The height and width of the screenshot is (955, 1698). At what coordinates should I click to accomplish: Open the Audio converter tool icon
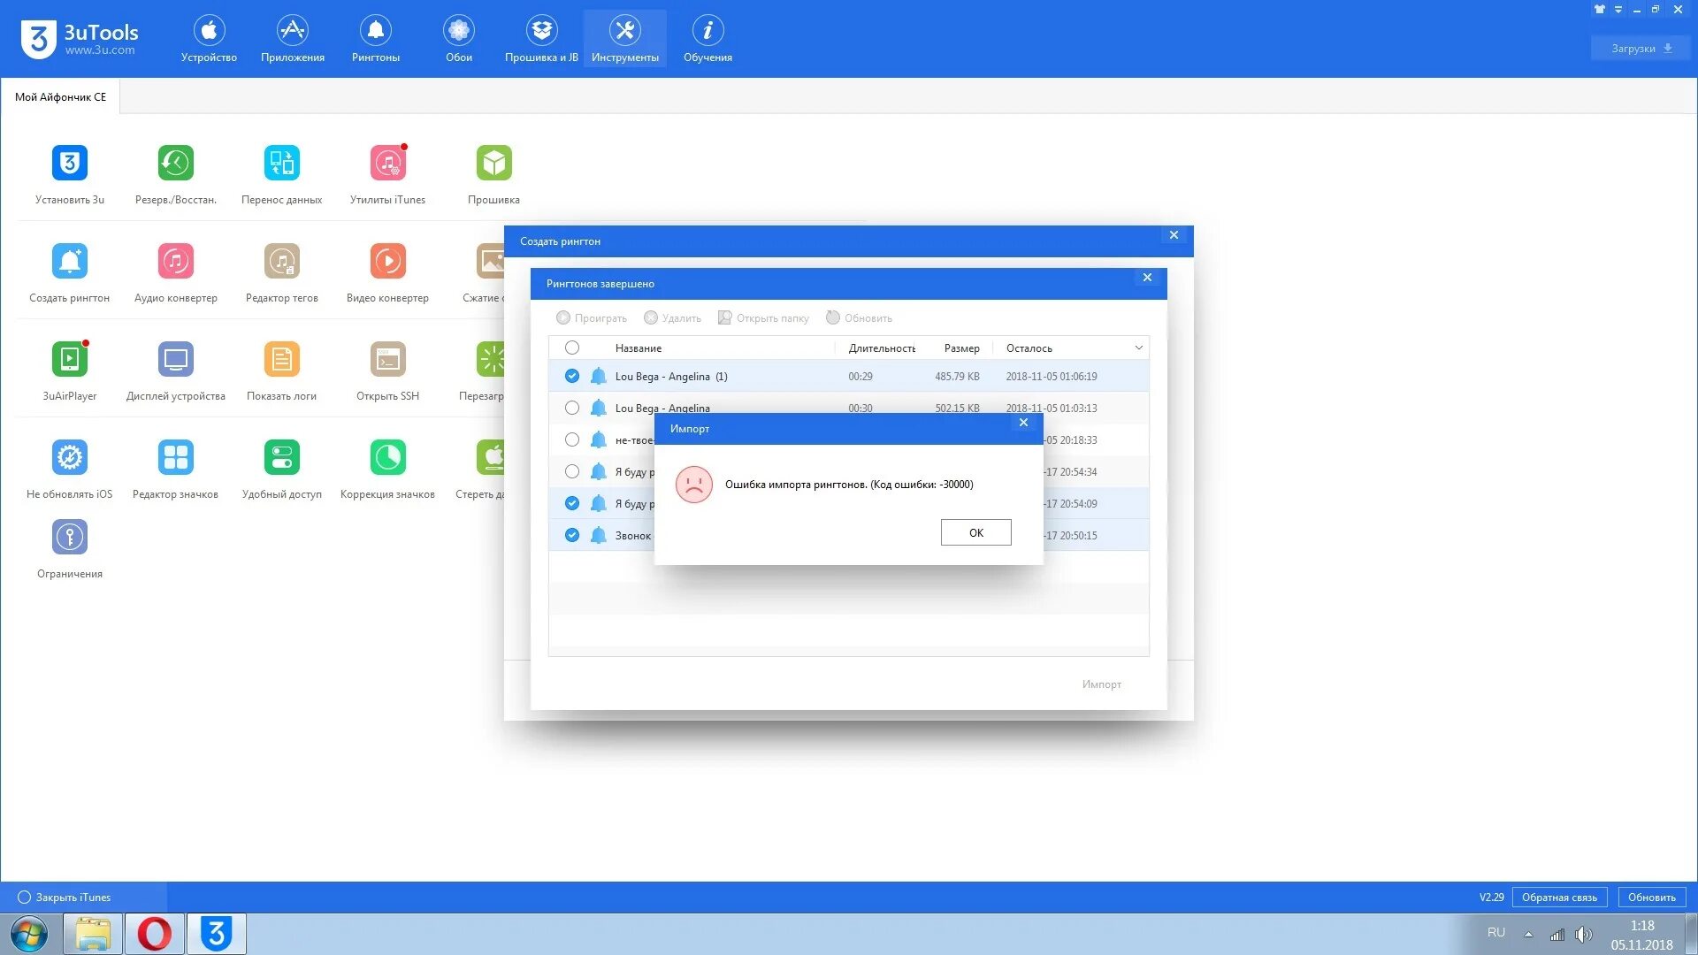coord(175,262)
